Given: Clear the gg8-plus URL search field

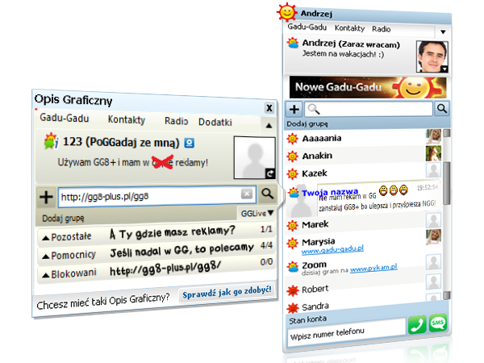Looking at the screenshot, I should (x=247, y=194).
